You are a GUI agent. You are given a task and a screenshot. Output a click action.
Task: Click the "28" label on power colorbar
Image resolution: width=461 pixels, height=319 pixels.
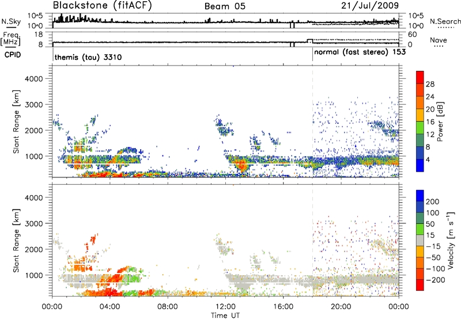[430, 84]
